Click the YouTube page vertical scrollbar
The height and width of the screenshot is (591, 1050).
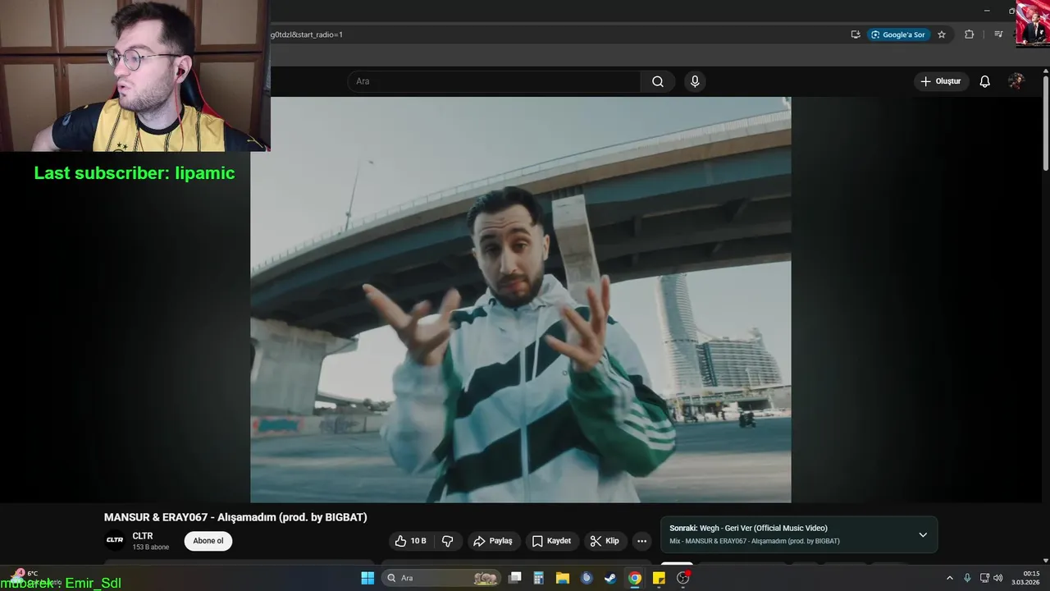pos(1045,123)
